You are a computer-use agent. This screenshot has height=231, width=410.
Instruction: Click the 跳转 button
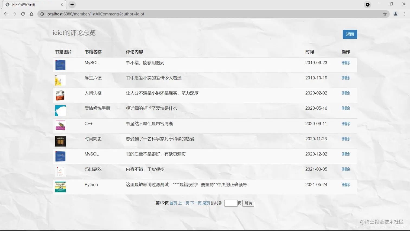[x=248, y=203]
